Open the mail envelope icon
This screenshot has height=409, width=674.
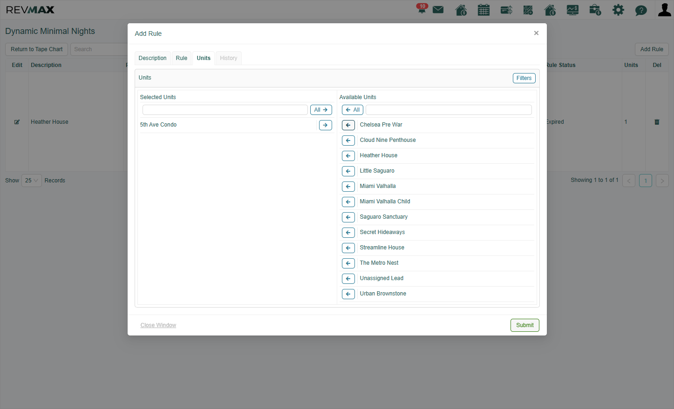click(438, 10)
